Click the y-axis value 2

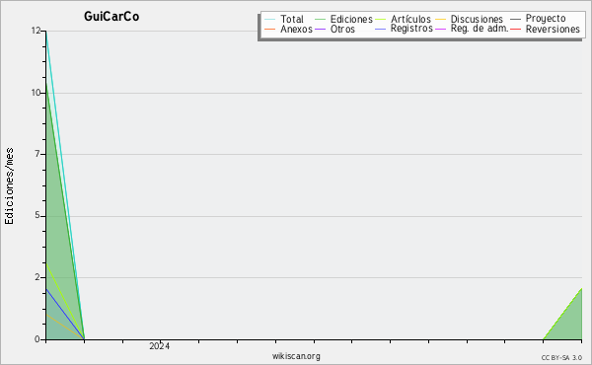pyautogui.click(x=37, y=277)
